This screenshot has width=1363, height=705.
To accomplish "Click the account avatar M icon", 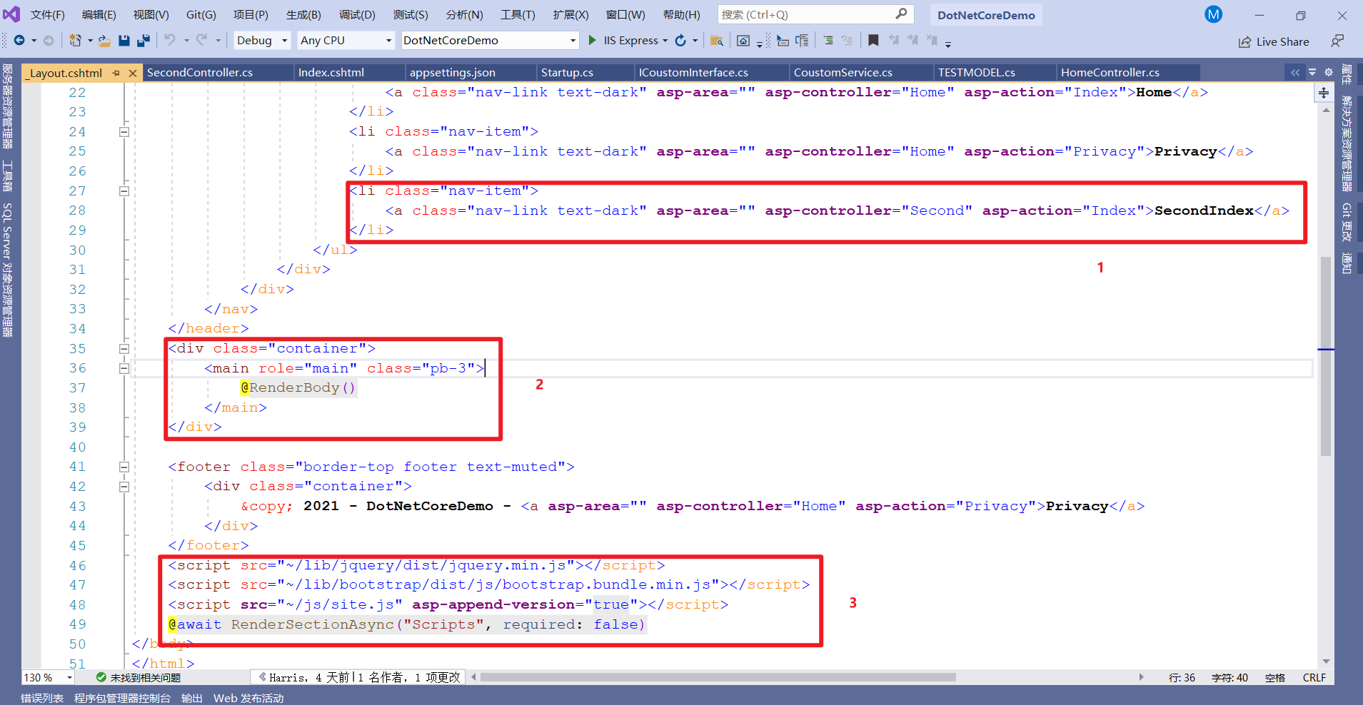I will click(x=1213, y=14).
